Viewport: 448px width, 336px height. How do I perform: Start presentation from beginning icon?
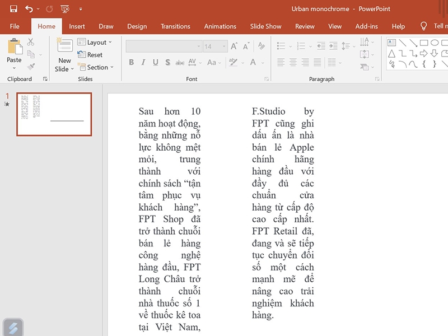[65, 9]
